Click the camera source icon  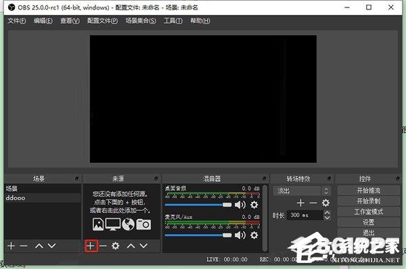tap(143, 224)
